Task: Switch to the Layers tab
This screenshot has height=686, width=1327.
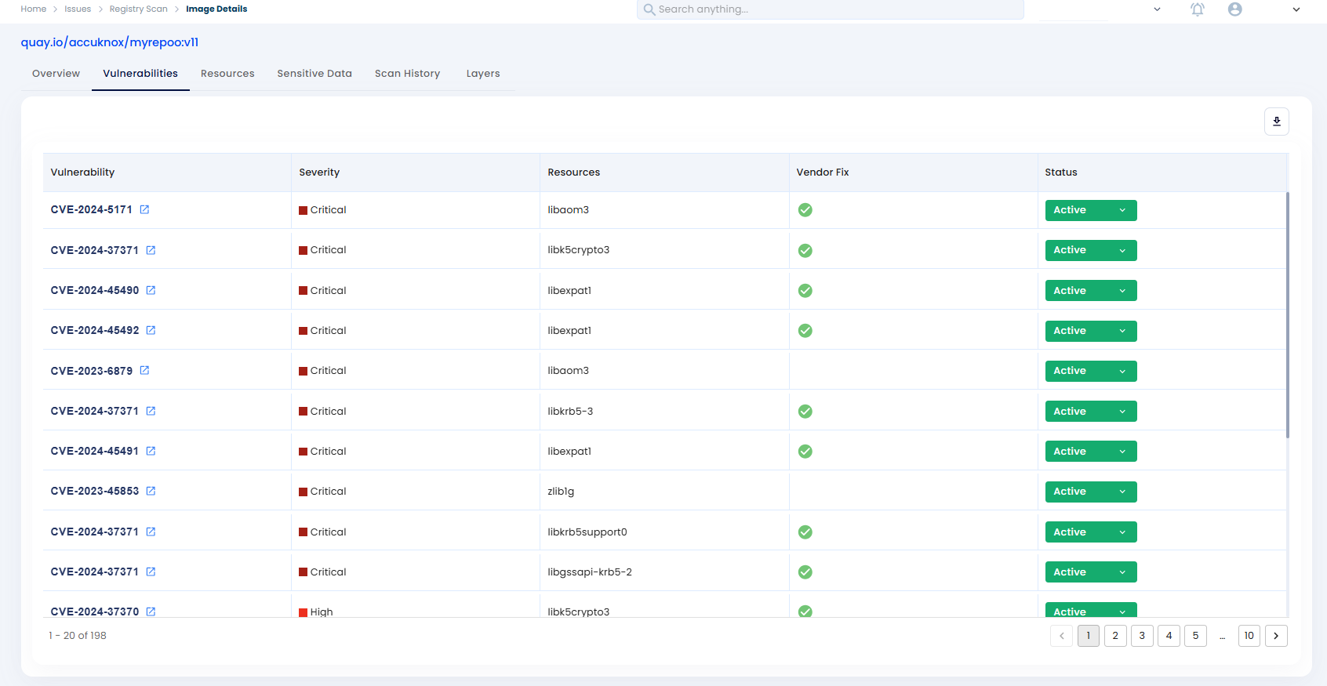Action: [x=483, y=74]
